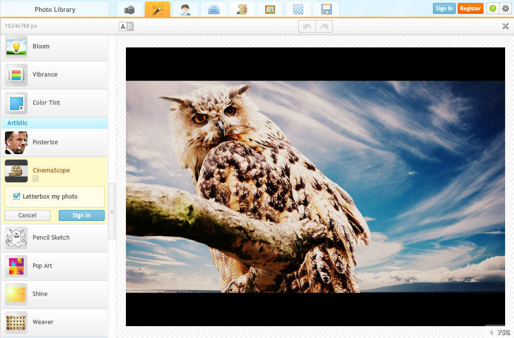514x338 pixels.
Task: Click the floppy disk save icon
Action: click(x=326, y=9)
